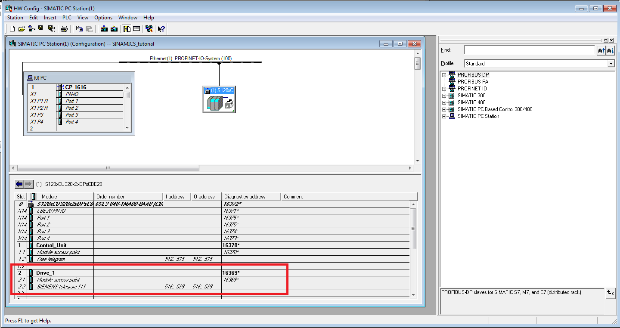
Task: Expand the SIMATIC 300 catalog node
Action: coord(444,96)
